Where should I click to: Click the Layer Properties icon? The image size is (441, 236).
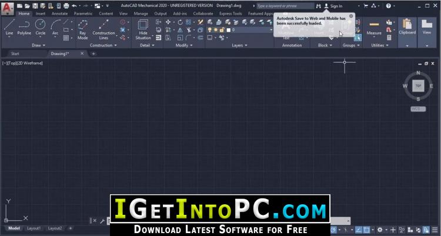click(210, 22)
